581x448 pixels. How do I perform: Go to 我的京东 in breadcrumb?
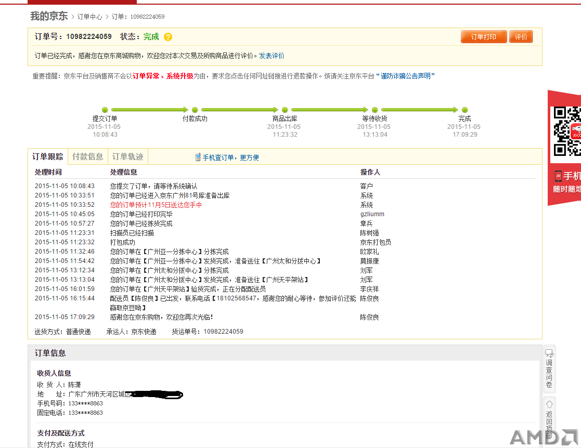[49, 16]
